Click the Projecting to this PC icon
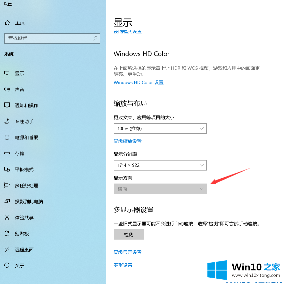284x284 pixels. pos(7,201)
